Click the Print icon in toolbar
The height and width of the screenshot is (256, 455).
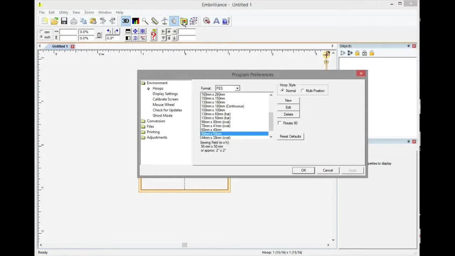pos(74,21)
